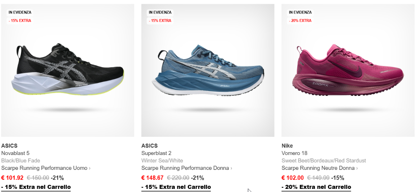The width and height of the screenshot is (416, 192).
Task: Open the Superblast 2 product name link
Action: coord(156,153)
